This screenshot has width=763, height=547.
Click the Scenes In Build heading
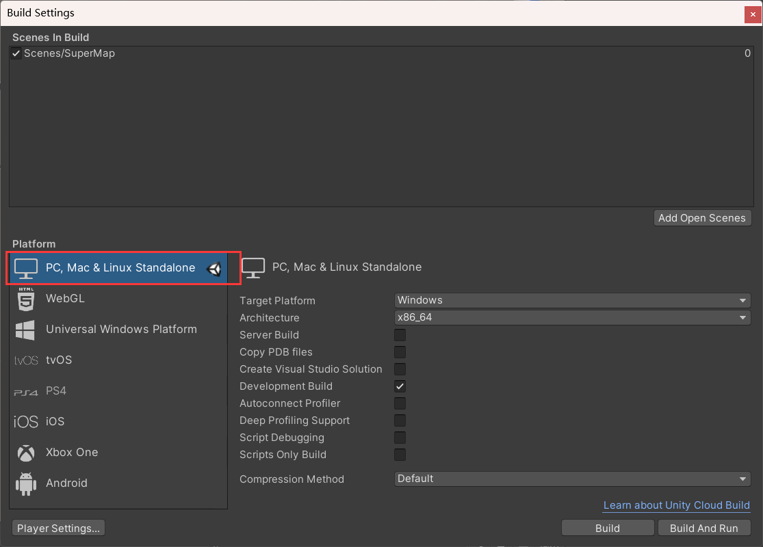coord(51,38)
